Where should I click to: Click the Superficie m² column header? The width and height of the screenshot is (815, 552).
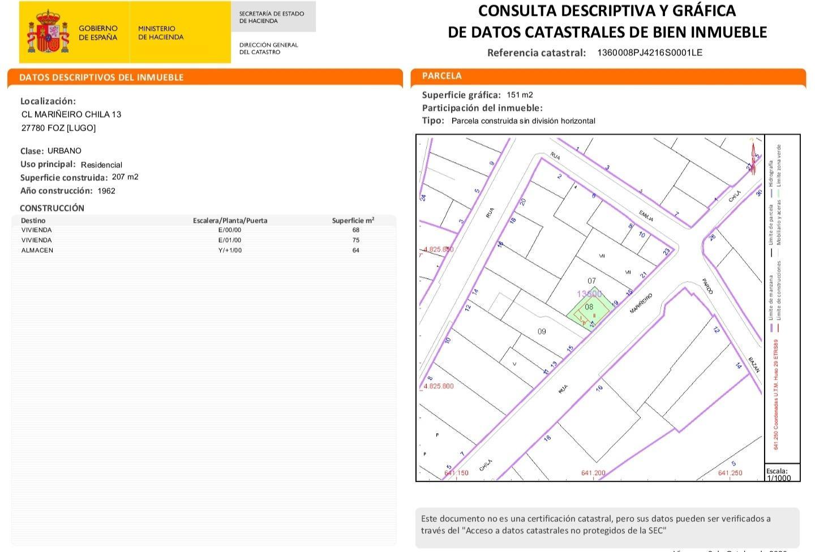tap(353, 221)
